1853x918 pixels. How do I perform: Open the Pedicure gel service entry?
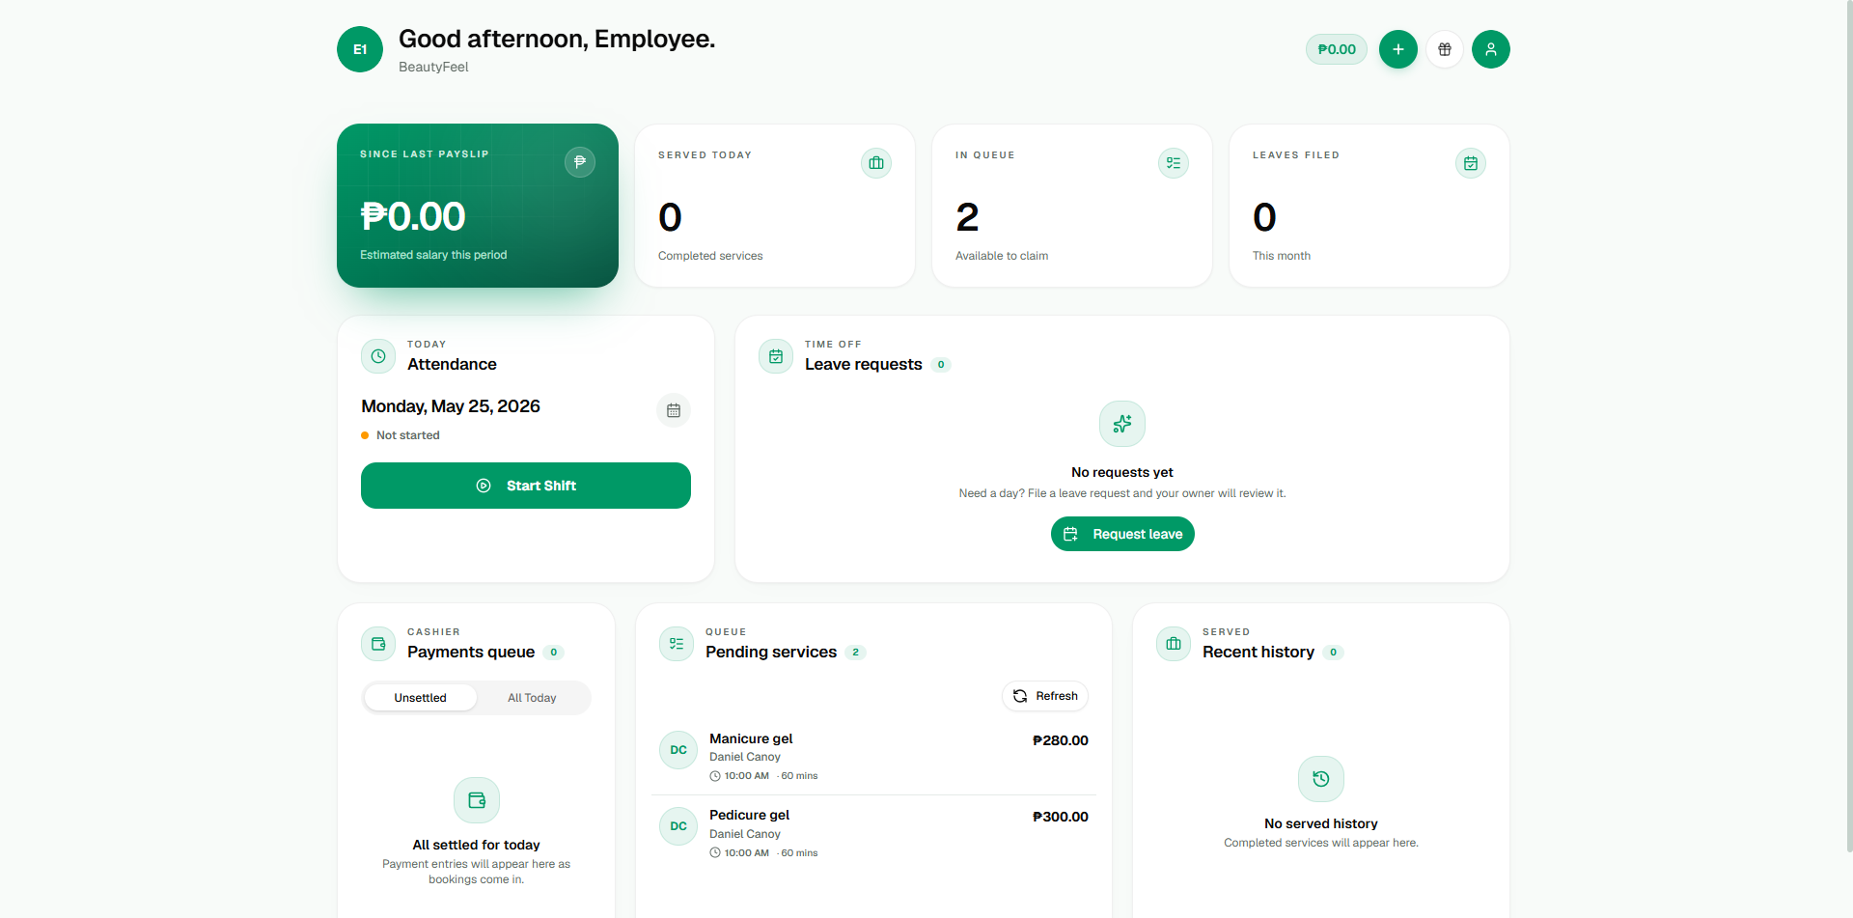(x=873, y=833)
